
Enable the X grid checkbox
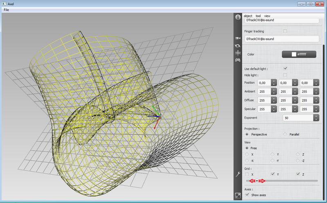[247, 174]
